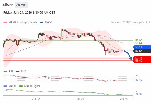Click the MACD blue legend swatch
This screenshot has width=152, height=103.
tap(5, 86)
